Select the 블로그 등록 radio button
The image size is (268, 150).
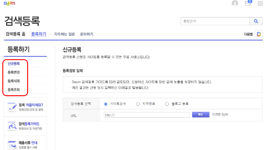(x=167, y=104)
